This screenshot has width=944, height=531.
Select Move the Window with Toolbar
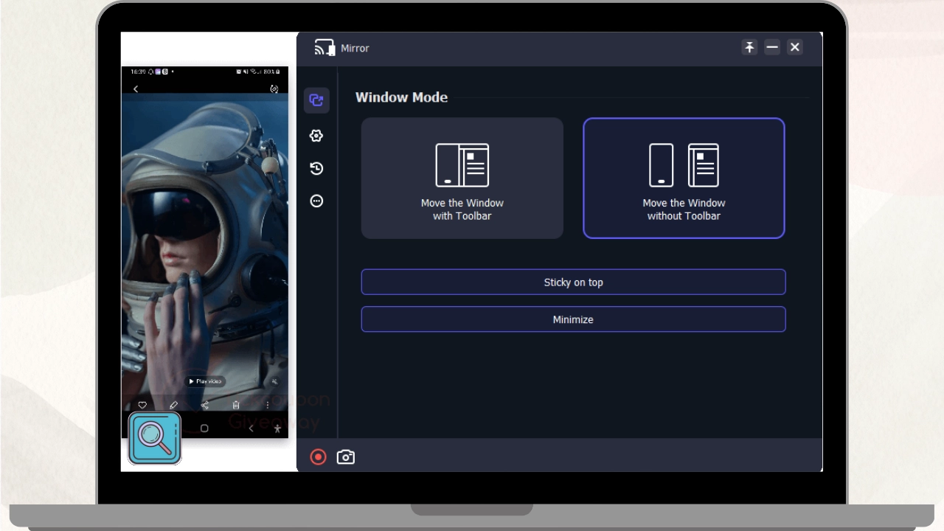(462, 178)
